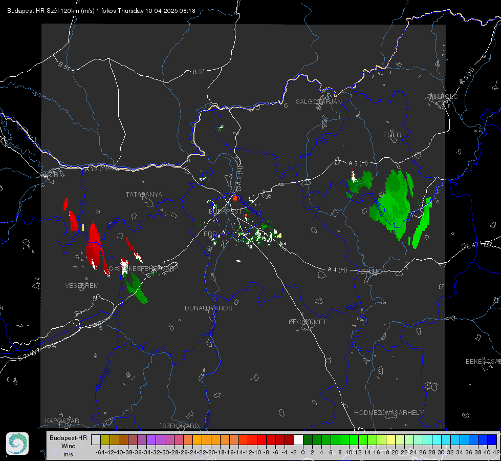This screenshot has width=501, height=461.
Task: Pick the dark green swatch right of 0
Action: pos(308,439)
